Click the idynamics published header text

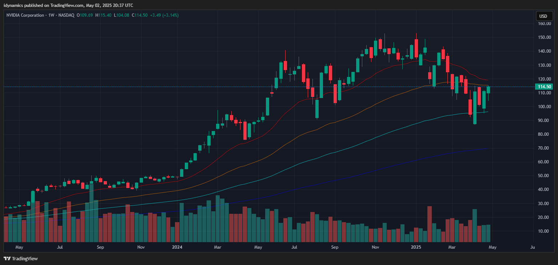point(68,5)
